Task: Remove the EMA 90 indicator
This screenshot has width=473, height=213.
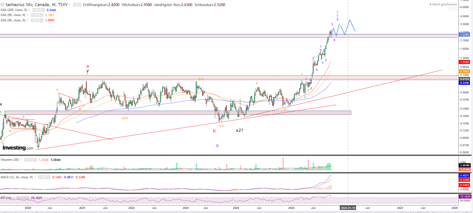Action: click(41, 15)
